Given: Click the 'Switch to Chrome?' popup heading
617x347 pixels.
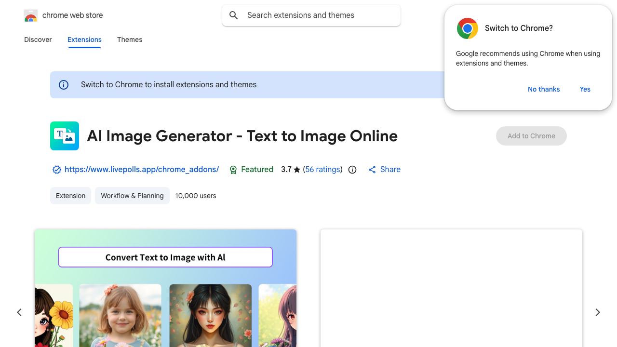Looking at the screenshot, I should (x=519, y=28).
